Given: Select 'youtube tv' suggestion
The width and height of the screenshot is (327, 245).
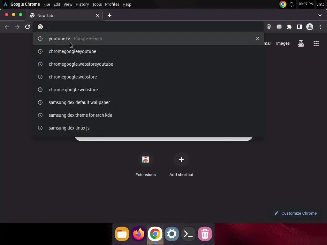Looking at the screenshot, I should 148,39.
